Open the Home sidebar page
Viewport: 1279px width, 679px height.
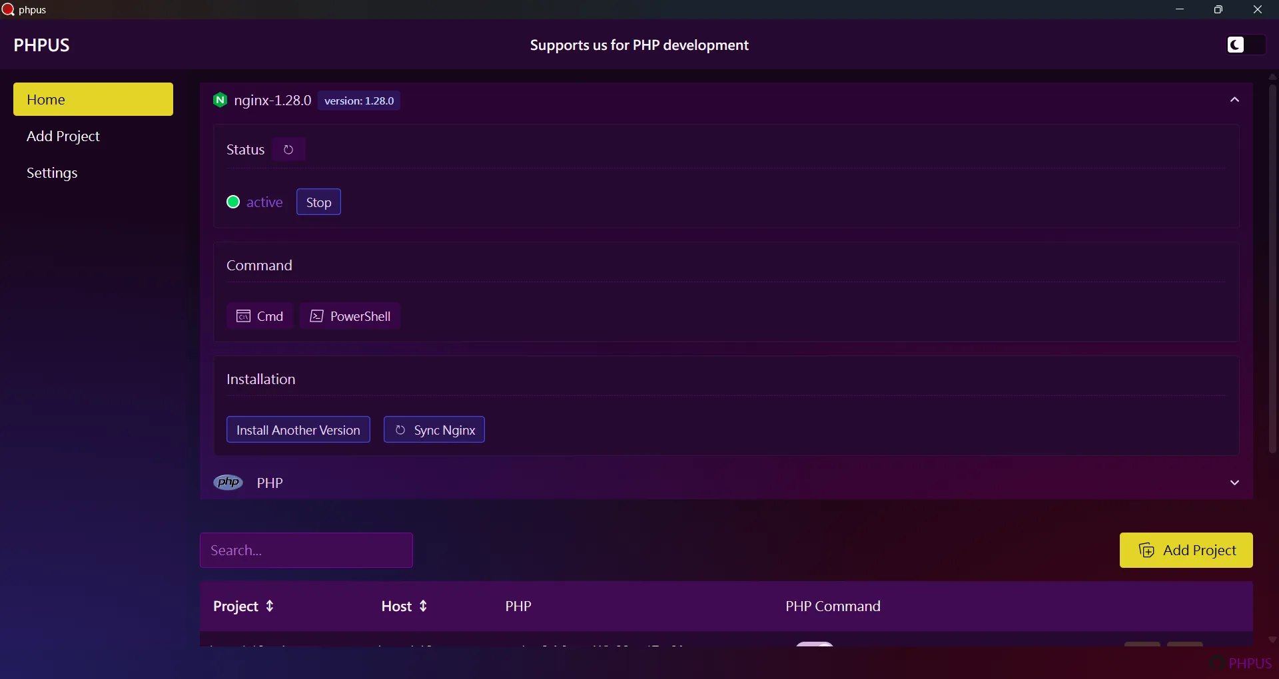93,99
